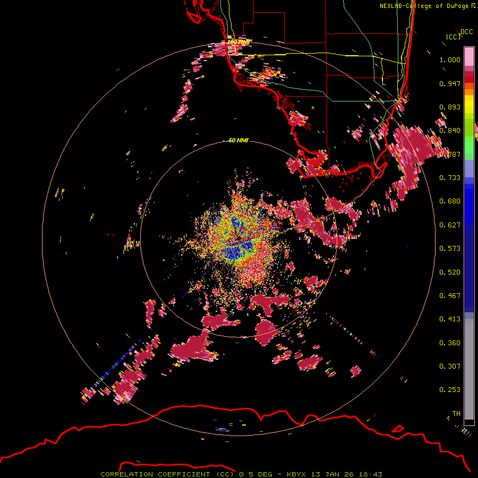Click the radar site center of the rings
The width and height of the screenshot is (478, 478).
pos(238,238)
